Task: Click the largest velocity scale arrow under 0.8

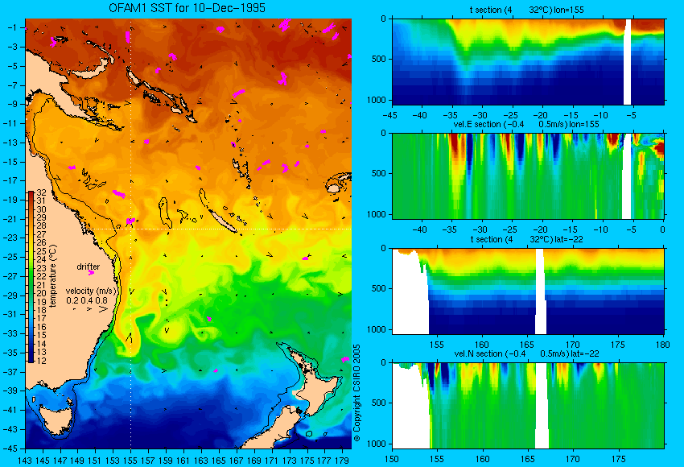Action: pos(103,309)
